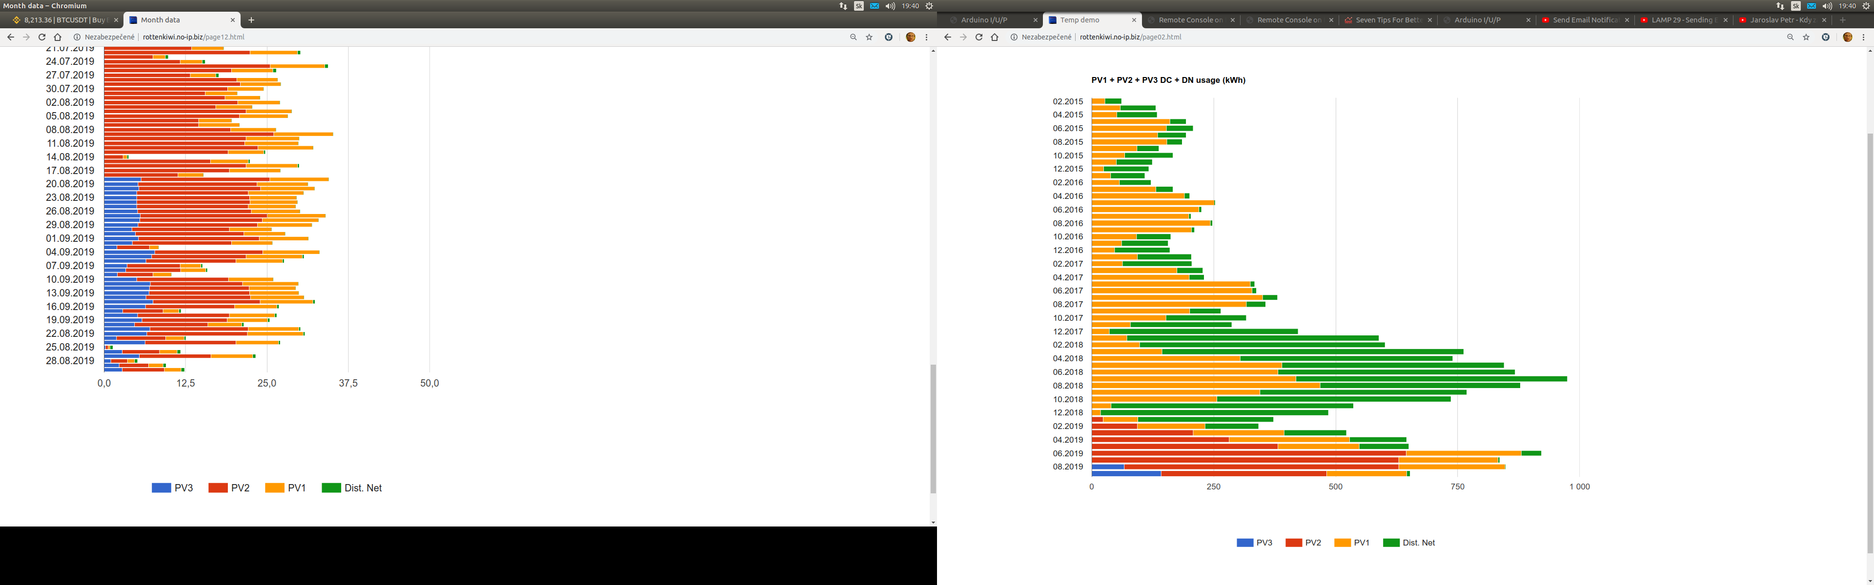The image size is (1874, 585).
Task: Open new tab in left Chromium window
Action: coord(251,20)
